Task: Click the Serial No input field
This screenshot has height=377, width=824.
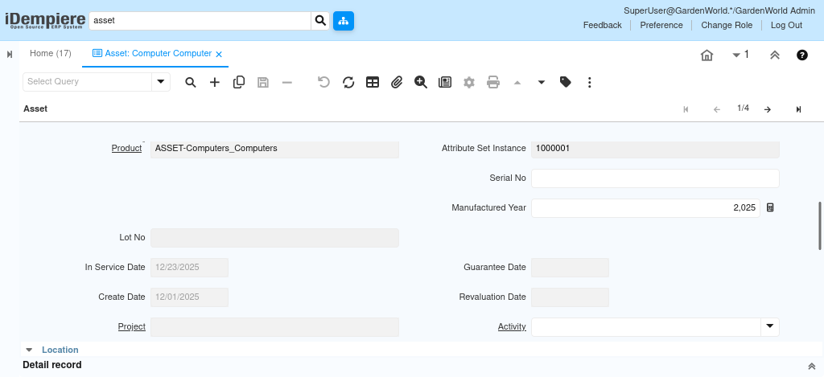Action: [655, 178]
